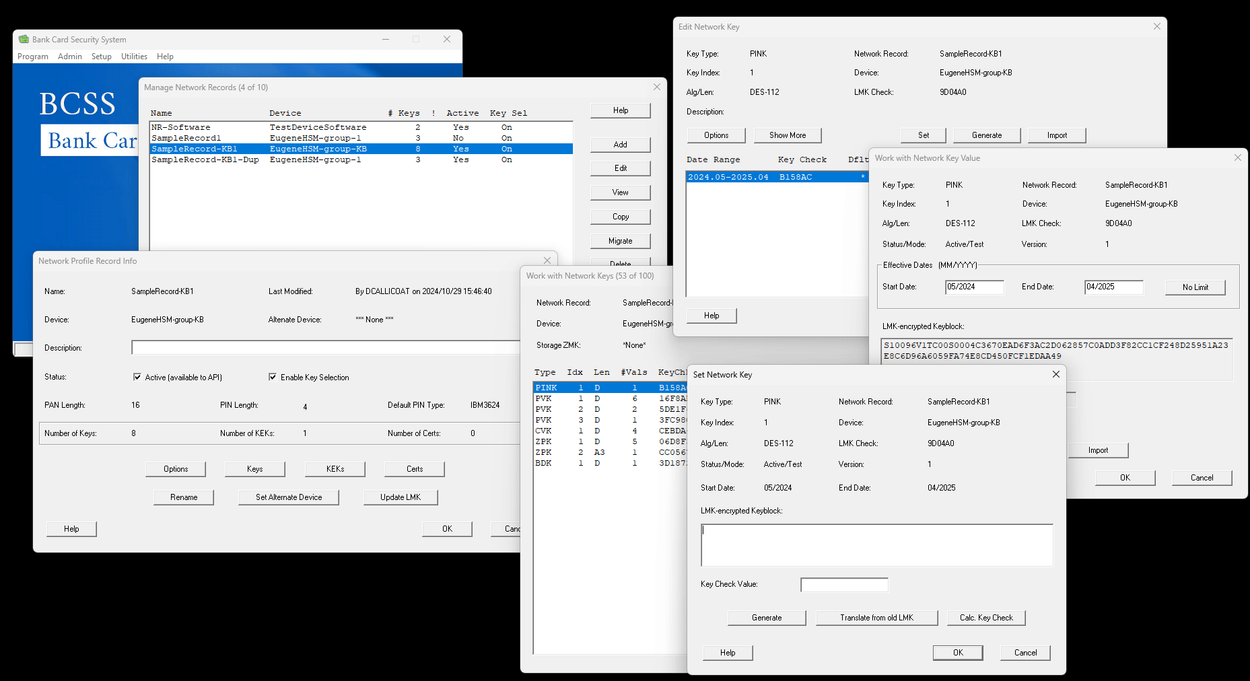Image resolution: width=1250 pixels, height=681 pixels.
Task: Click the Start Date field 05/2024
Action: coord(974,287)
